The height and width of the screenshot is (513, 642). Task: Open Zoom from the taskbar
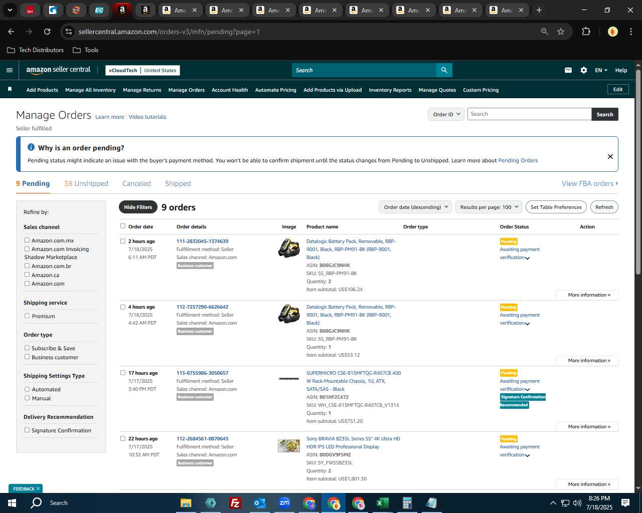tap(284, 503)
